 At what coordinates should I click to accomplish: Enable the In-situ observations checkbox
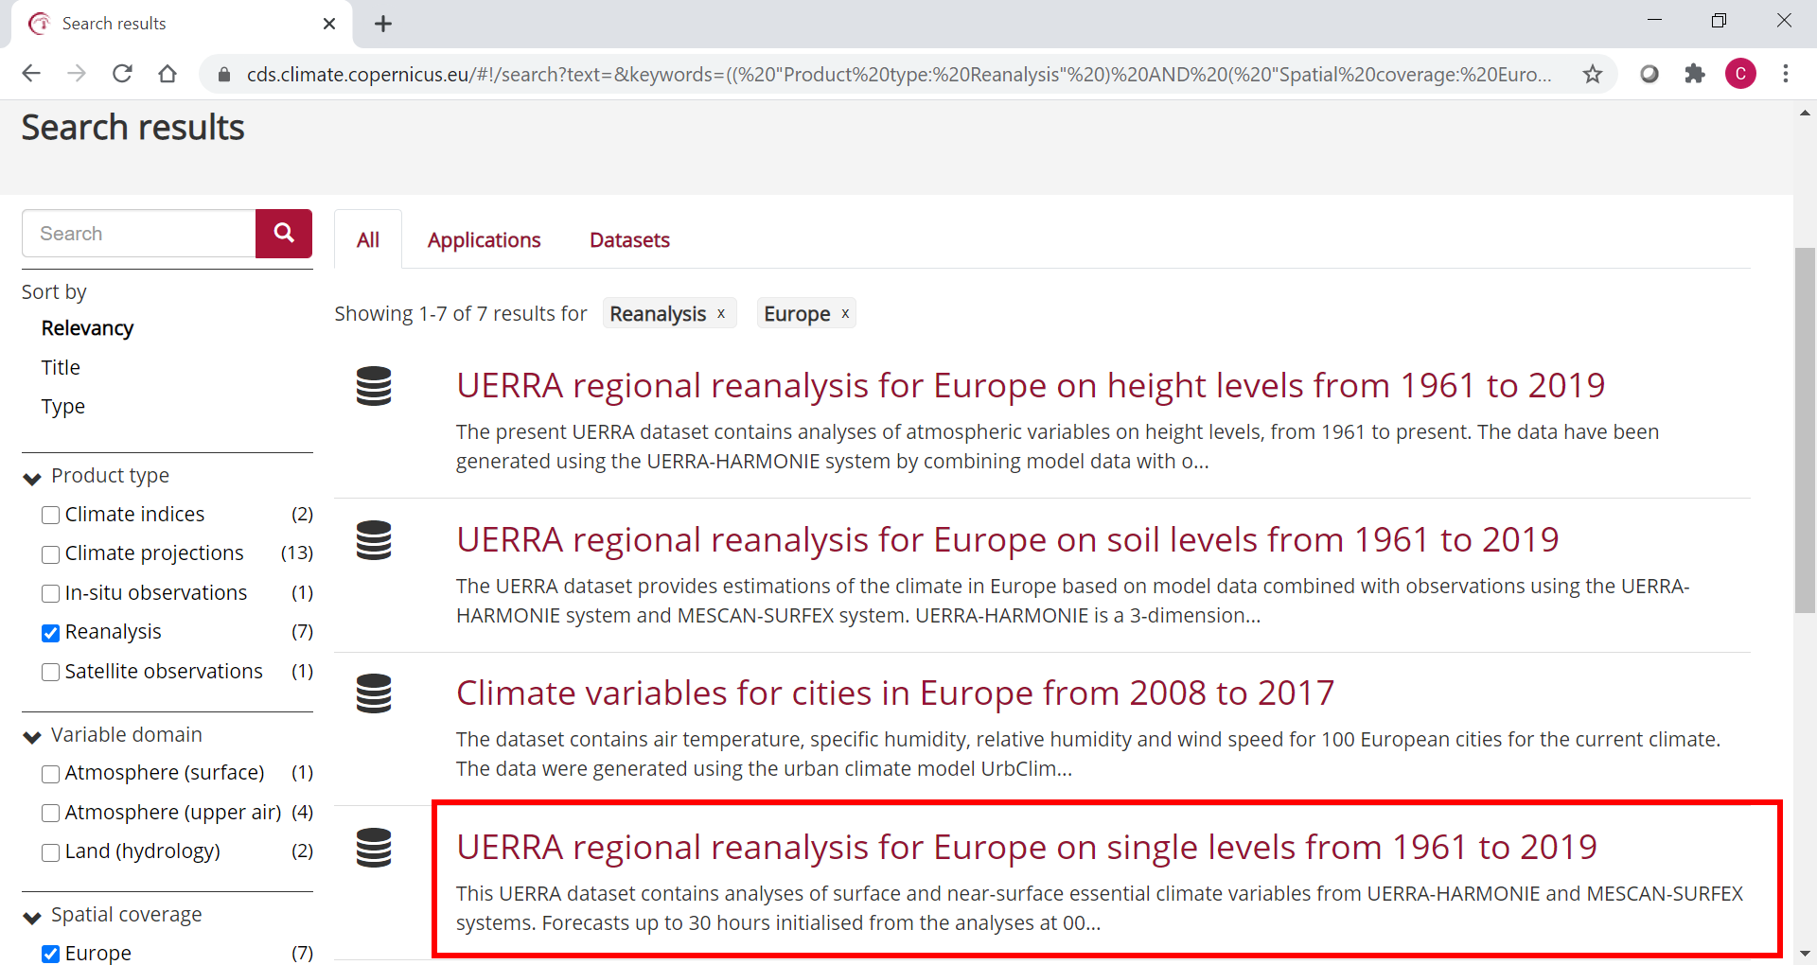[51, 594]
